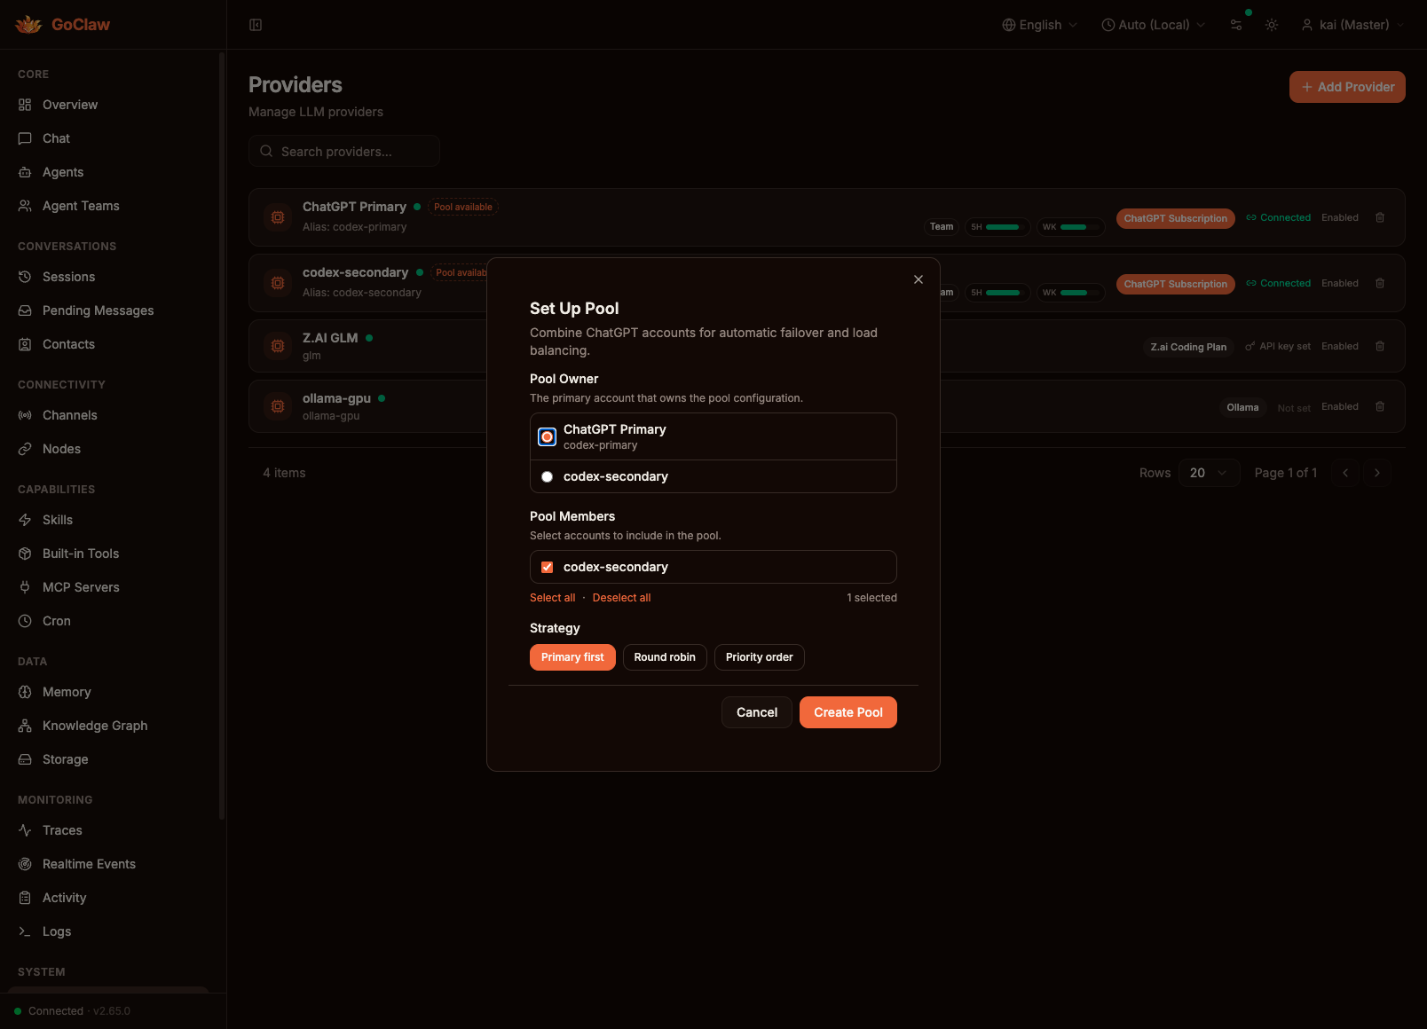Click the Knowledge Graph icon
Screen dimensions: 1427x1029
(x=25, y=726)
